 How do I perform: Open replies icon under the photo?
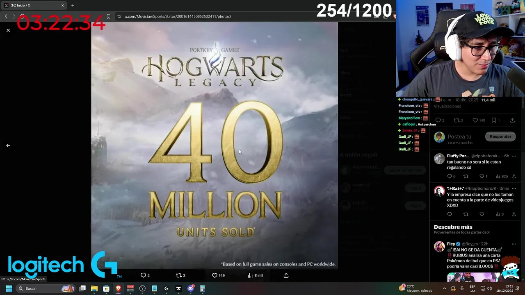pos(143,275)
